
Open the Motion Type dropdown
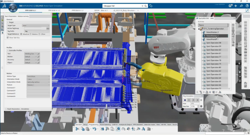[38, 76]
